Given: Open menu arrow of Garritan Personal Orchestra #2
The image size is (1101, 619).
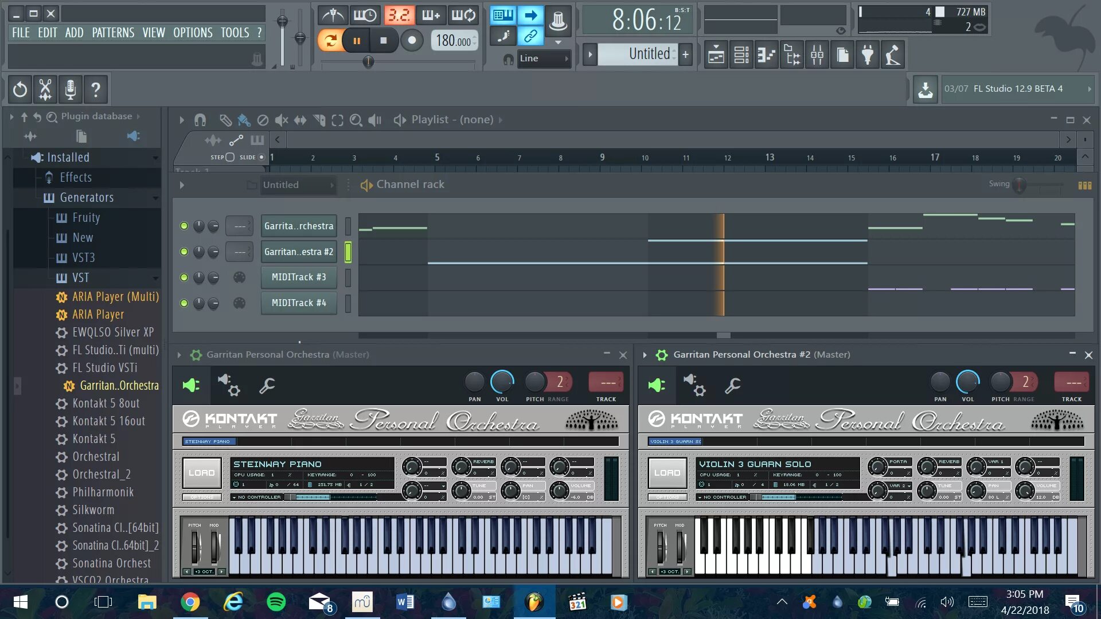Looking at the screenshot, I should (x=645, y=355).
